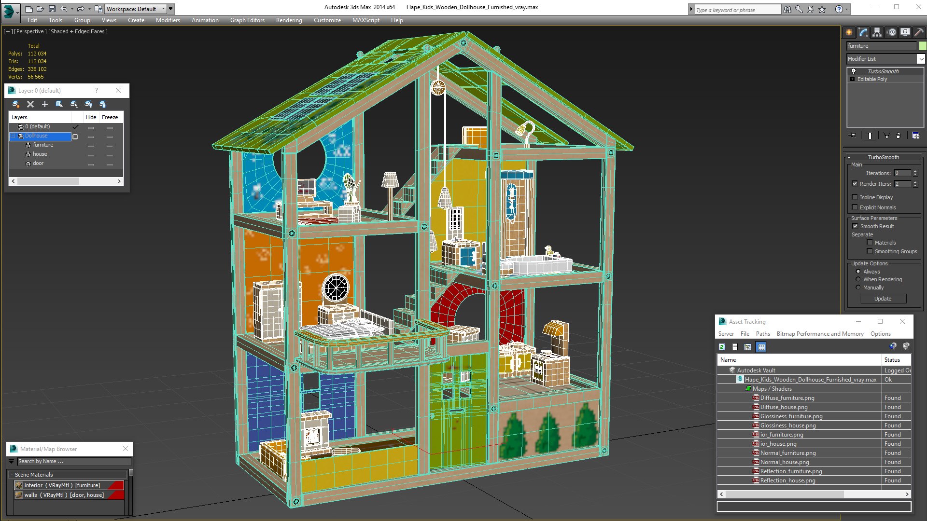Collapse the Dollhouse layer tree
This screenshot has width=927, height=521.
14,136
